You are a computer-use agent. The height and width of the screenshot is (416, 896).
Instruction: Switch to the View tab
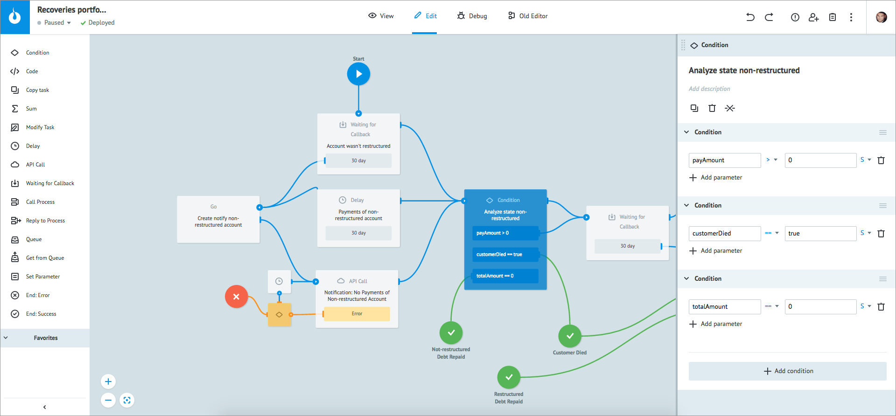[x=381, y=16]
